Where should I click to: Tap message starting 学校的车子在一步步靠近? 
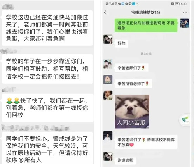coord(47,69)
